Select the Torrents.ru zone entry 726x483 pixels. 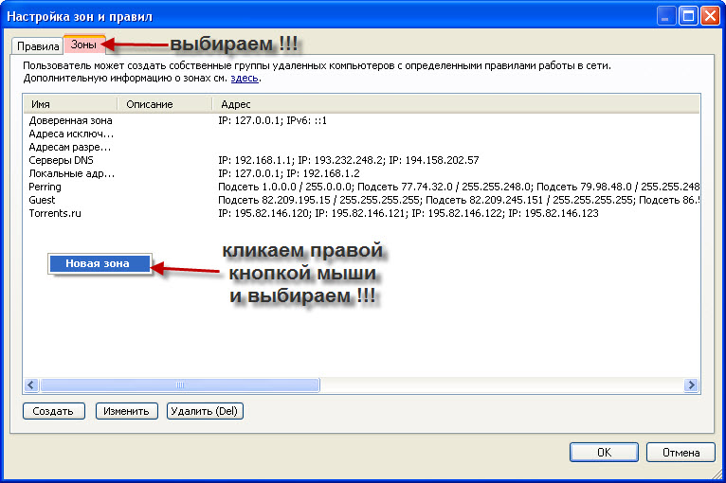pyautogui.click(x=55, y=214)
